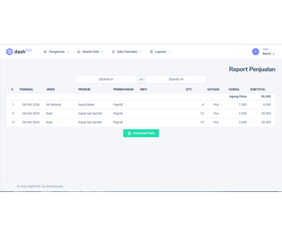
Task: Click the TANGGAL column header
Action: 26,90
